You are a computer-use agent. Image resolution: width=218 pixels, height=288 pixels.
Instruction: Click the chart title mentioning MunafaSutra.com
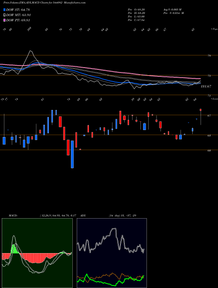44,3
